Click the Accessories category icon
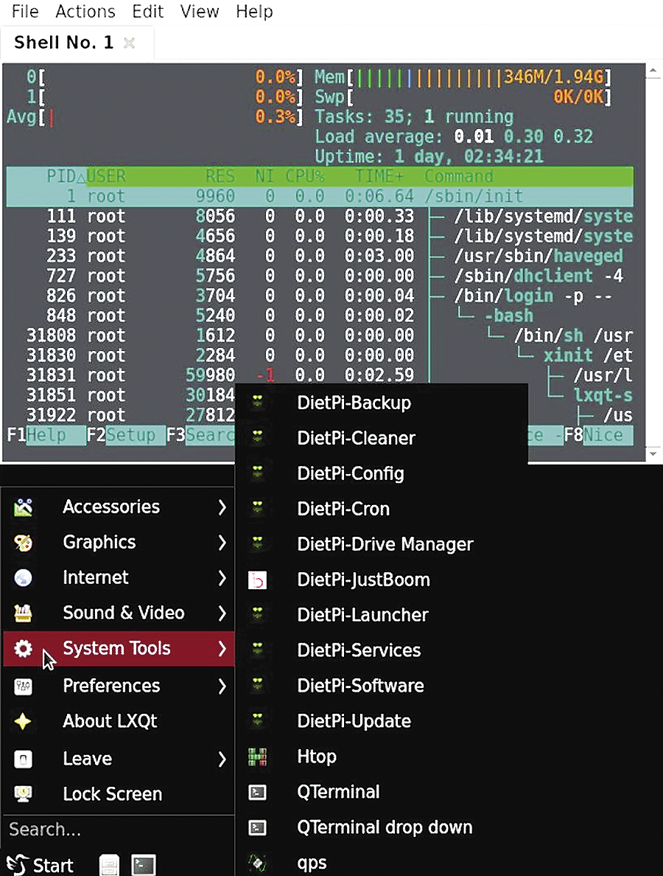663x876 pixels. (x=23, y=507)
